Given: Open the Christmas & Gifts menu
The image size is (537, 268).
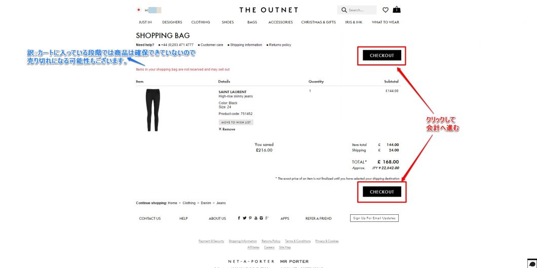Looking at the screenshot, I should (319, 22).
